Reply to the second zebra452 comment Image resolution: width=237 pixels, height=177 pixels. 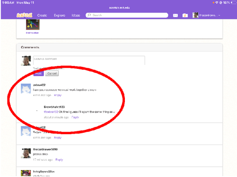tap(58, 138)
